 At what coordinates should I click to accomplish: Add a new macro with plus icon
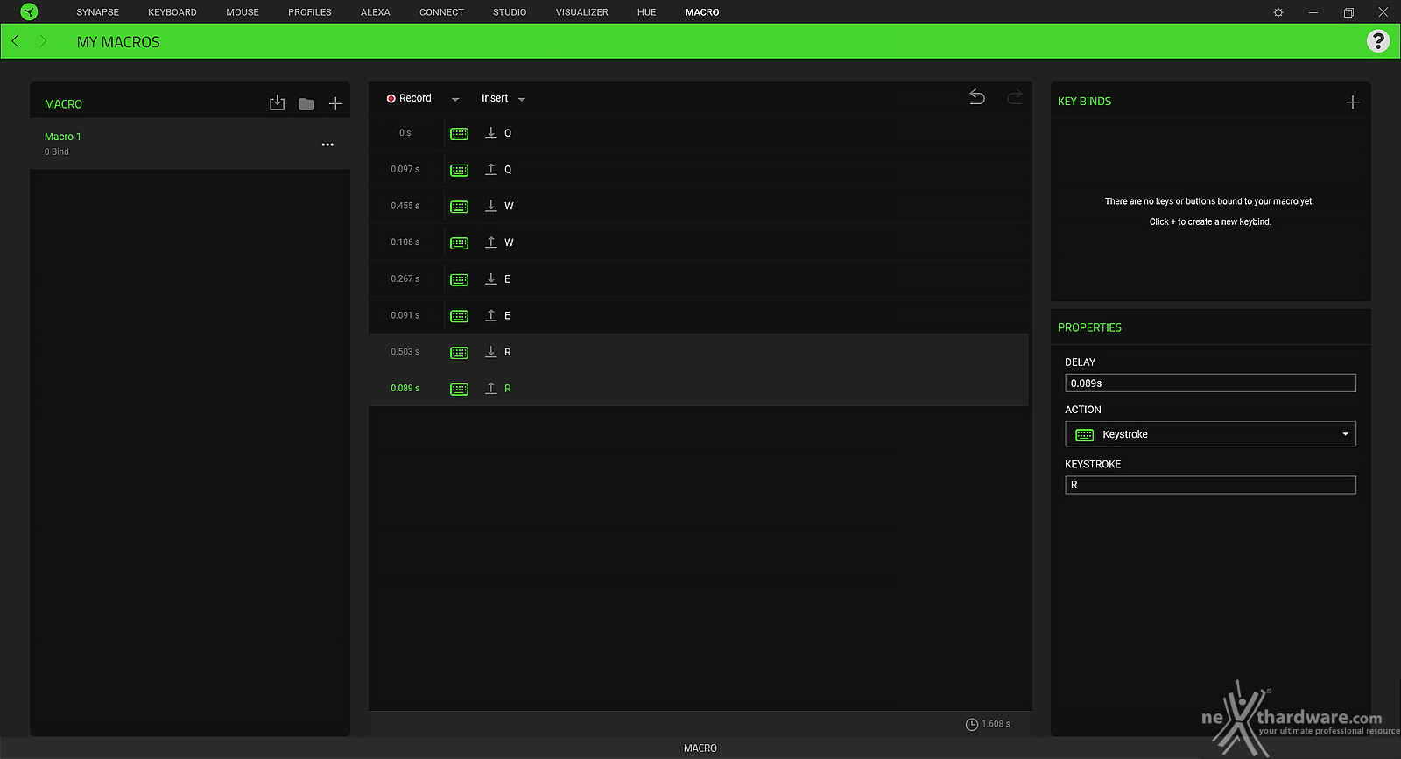(x=335, y=103)
